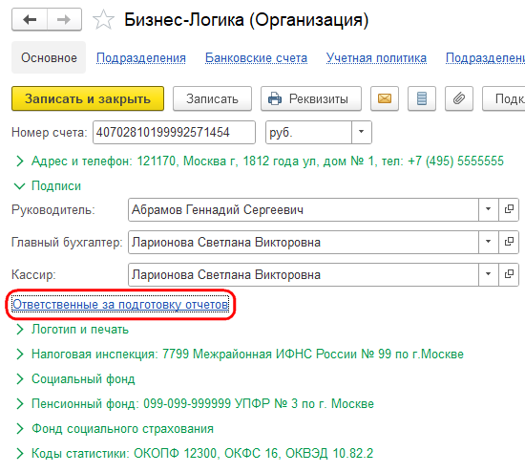The height and width of the screenshot is (473, 525).
Task: Open the Руководитель dropdown list
Action: tap(489, 209)
